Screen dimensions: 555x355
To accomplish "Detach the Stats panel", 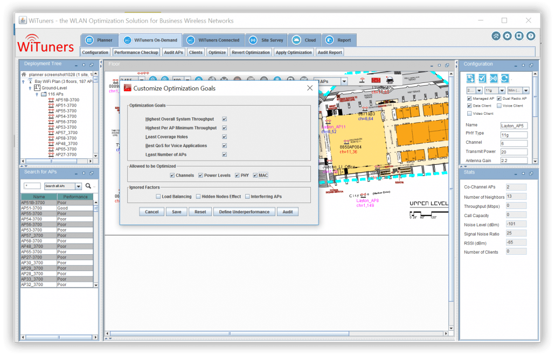I will 531,174.
